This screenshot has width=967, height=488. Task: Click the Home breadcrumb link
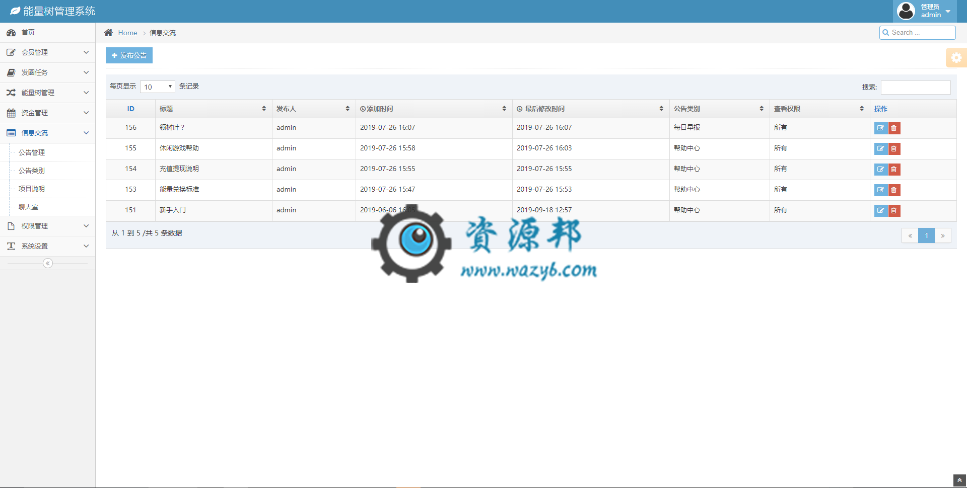127,33
